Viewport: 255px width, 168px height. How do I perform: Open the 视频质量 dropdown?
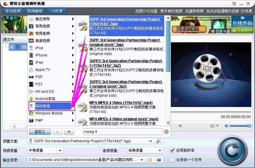click(60, 150)
